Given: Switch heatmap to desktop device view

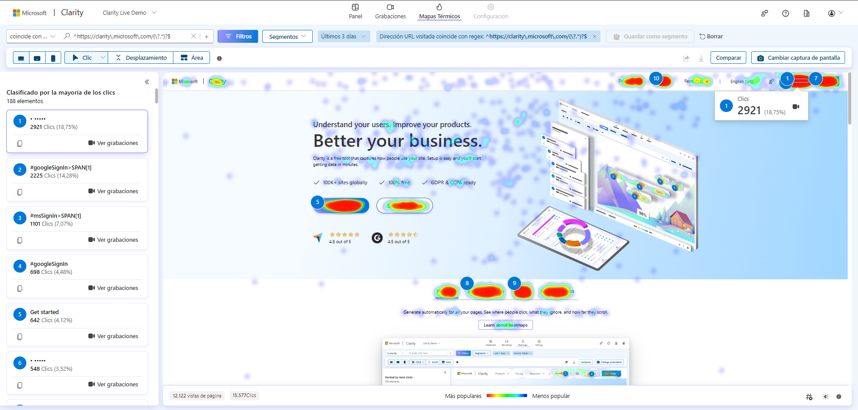Looking at the screenshot, I should coord(21,58).
